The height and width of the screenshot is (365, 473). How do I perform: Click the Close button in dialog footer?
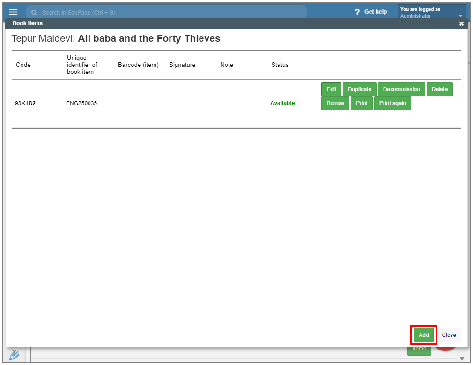[449, 335]
